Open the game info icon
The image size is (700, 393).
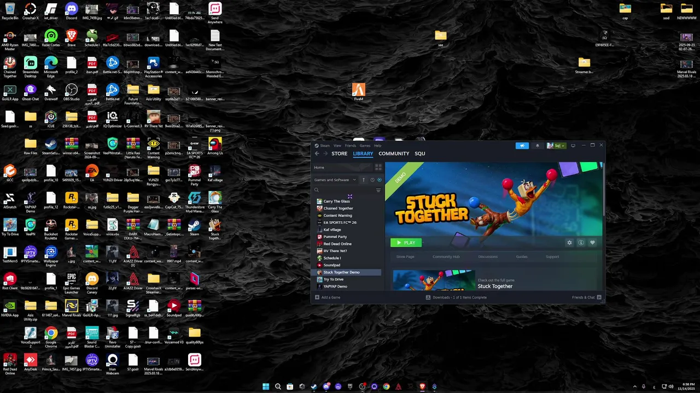(581, 243)
